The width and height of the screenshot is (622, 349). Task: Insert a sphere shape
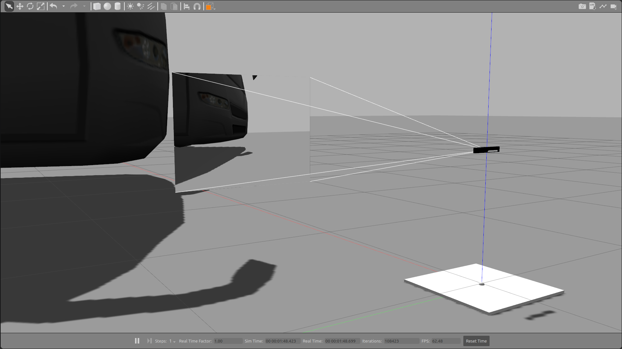click(107, 6)
